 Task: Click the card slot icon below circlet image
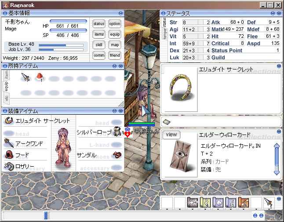pyautogui.click(x=167, y=122)
